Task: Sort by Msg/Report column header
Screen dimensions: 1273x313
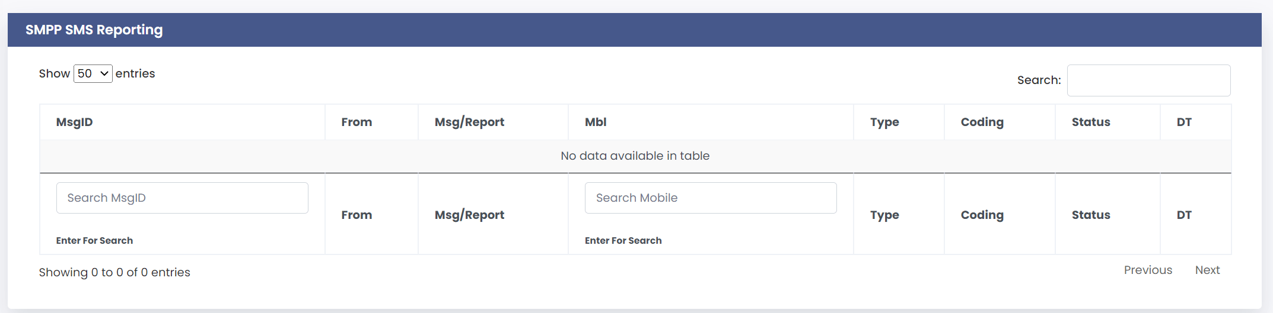Action: pos(493,122)
